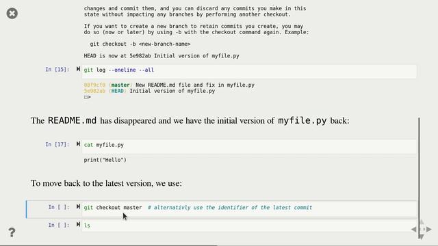Select the In [15]: prompt label

pyautogui.click(x=57, y=70)
